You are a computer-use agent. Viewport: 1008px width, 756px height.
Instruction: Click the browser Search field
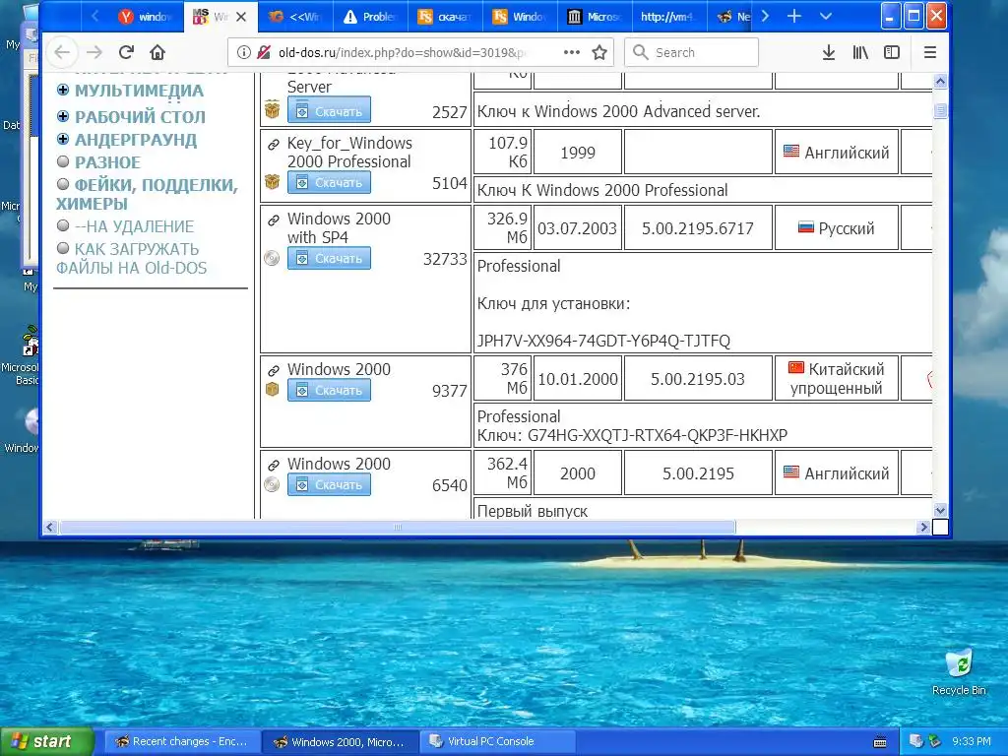[x=691, y=52]
